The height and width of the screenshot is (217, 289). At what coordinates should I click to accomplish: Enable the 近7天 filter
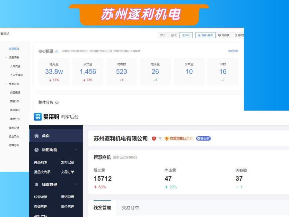[173, 35]
